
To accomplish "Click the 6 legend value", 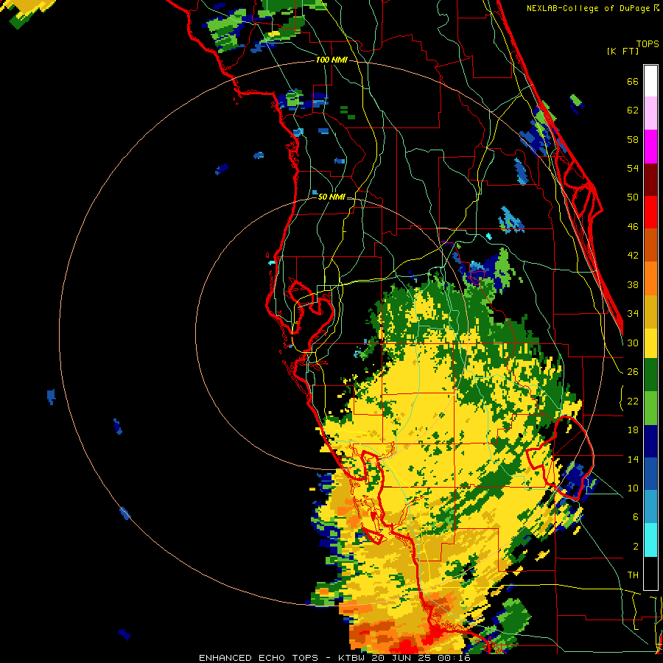I will click(636, 517).
